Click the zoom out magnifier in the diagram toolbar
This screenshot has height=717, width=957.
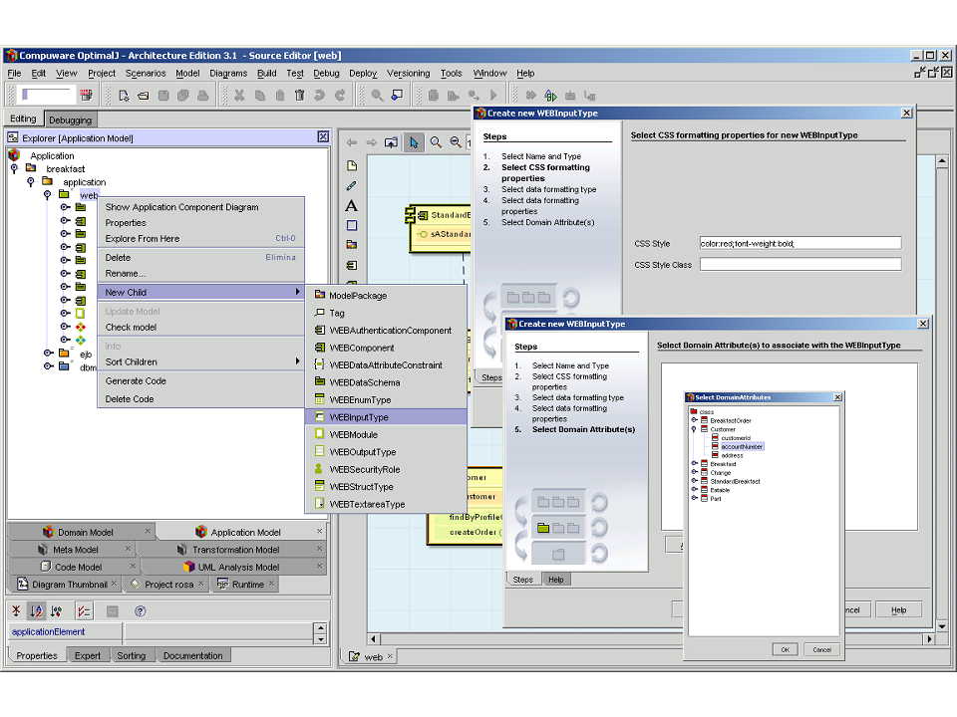click(x=456, y=142)
